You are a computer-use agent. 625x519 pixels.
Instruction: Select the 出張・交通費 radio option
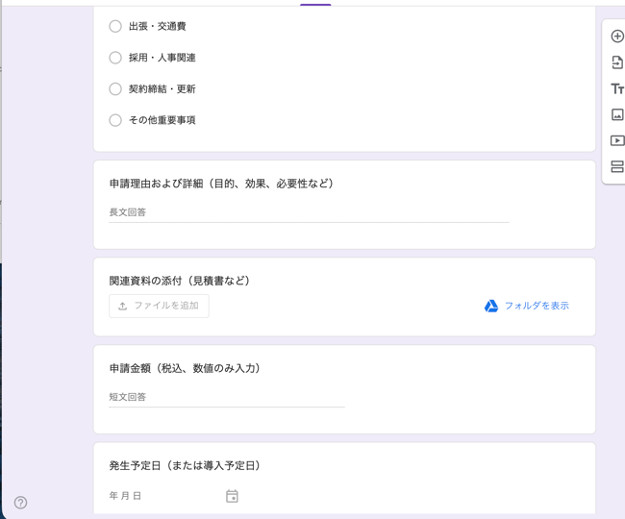click(x=115, y=26)
